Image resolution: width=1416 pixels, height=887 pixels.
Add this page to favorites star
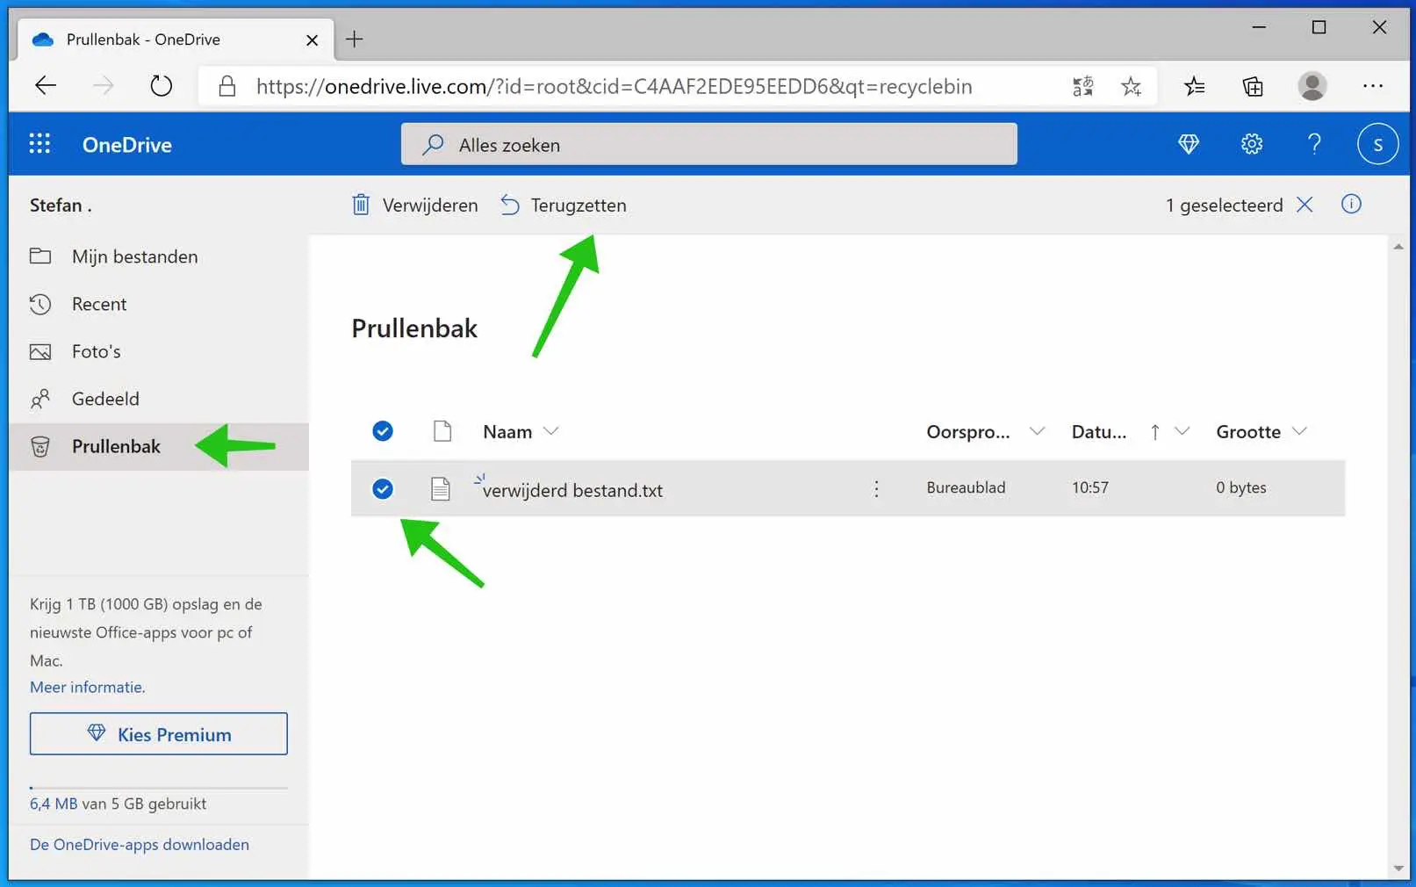(x=1131, y=86)
